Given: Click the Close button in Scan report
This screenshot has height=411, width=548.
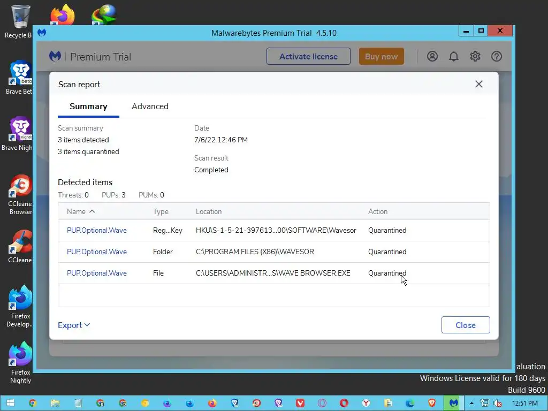Looking at the screenshot, I should (466, 325).
